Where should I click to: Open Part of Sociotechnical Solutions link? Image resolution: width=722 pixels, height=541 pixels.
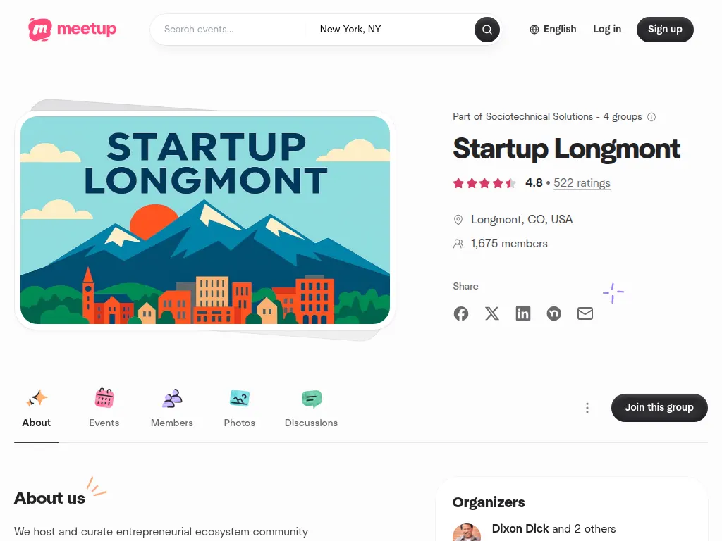point(547,117)
